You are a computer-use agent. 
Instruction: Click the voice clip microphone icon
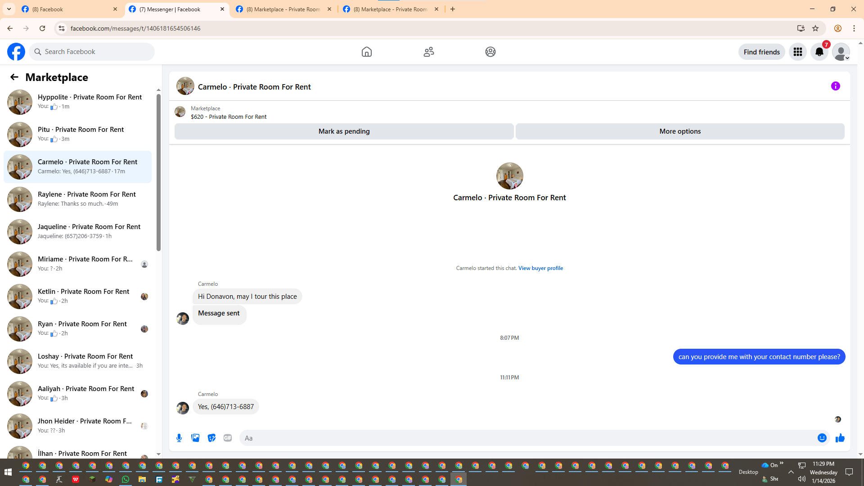(179, 438)
